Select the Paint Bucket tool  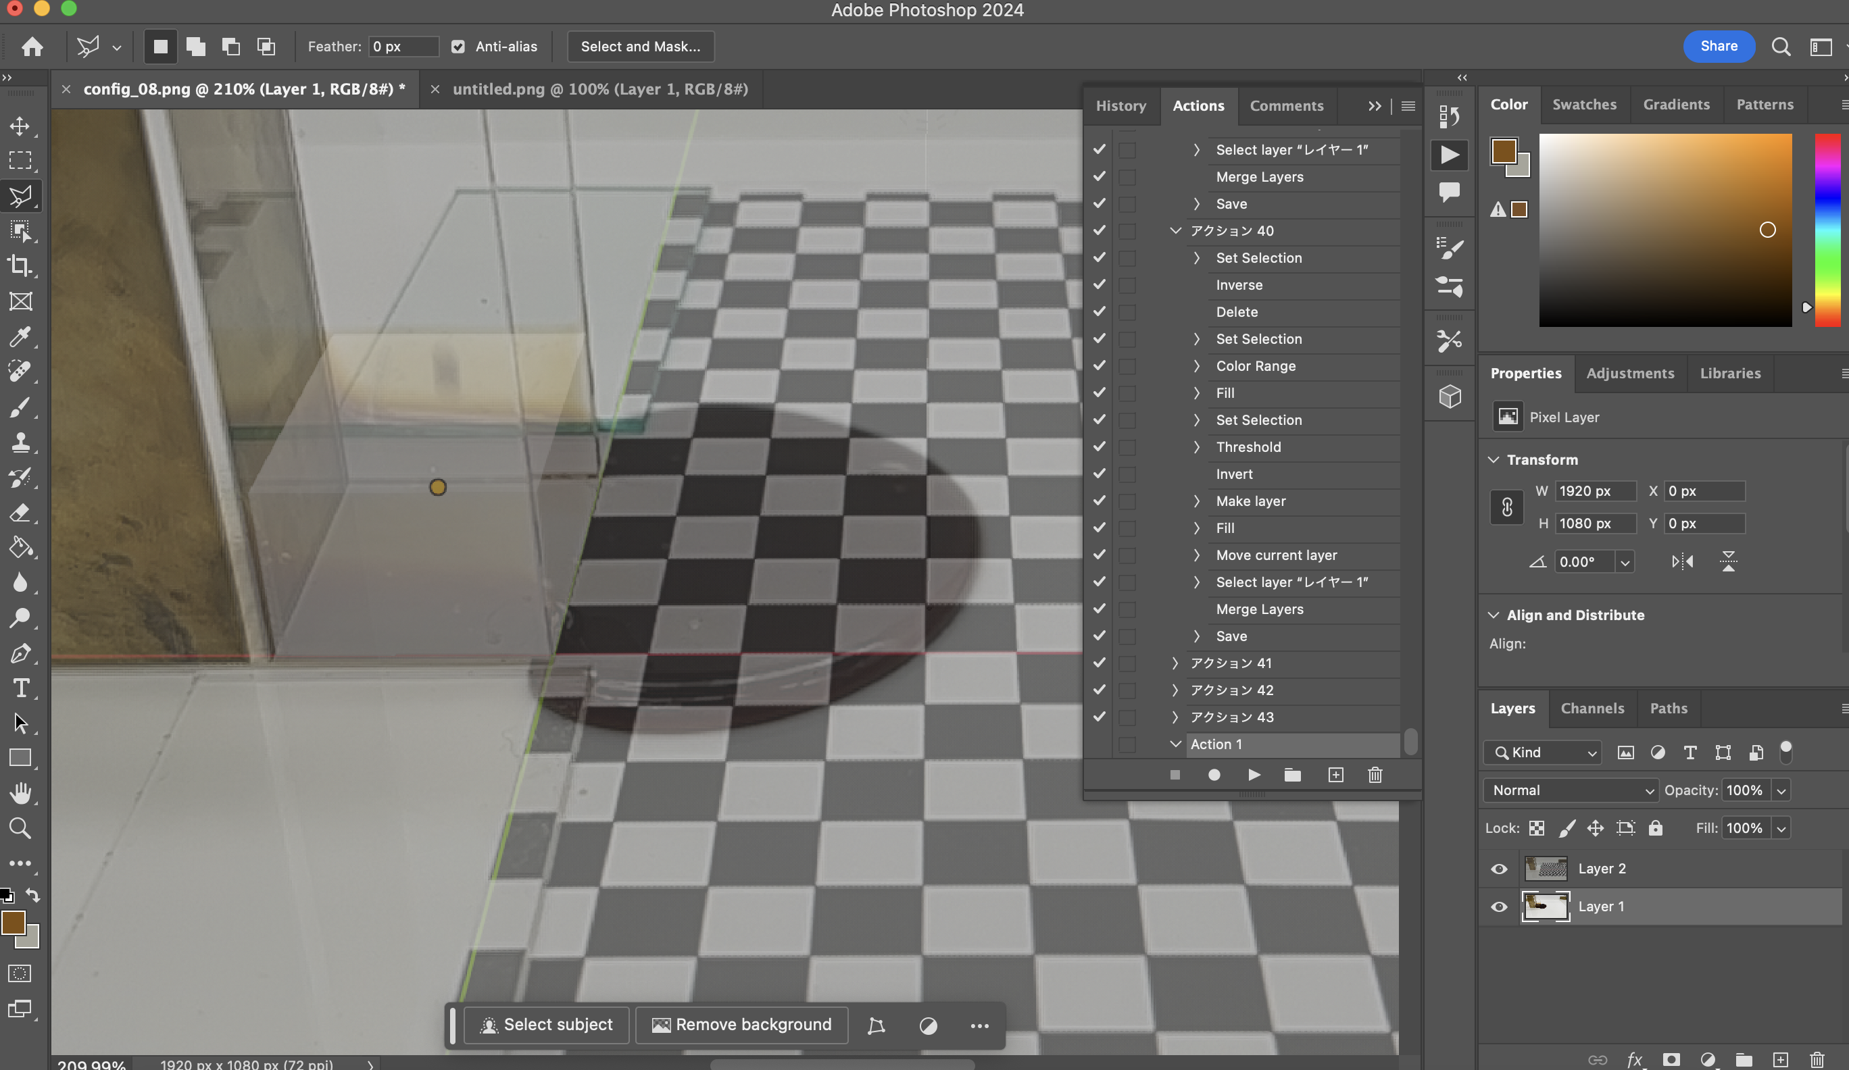tap(20, 548)
